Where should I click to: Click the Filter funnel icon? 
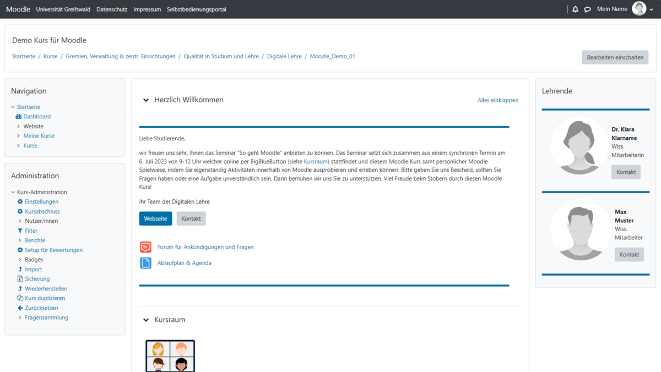pyautogui.click(x=20, y=231)
